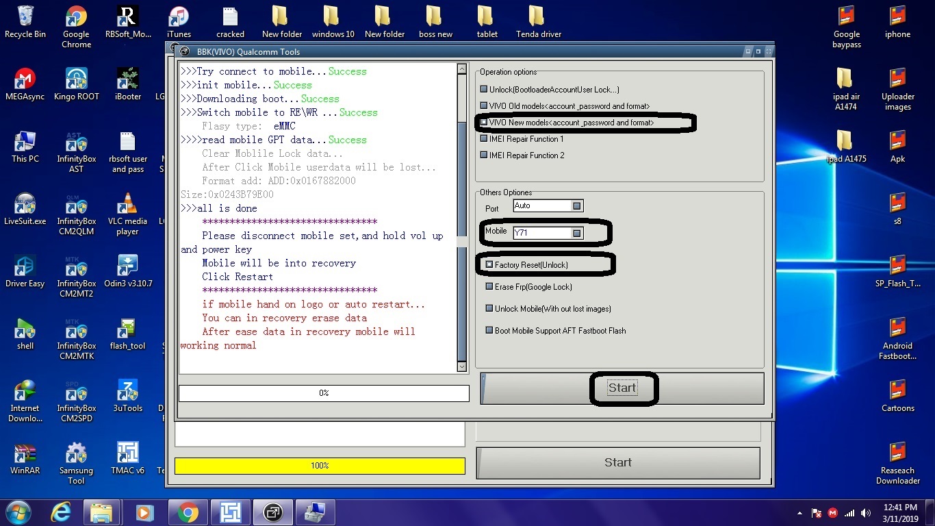Launch Samsung Tool desktop icon

pyautogui.click(x=76, y=464)
